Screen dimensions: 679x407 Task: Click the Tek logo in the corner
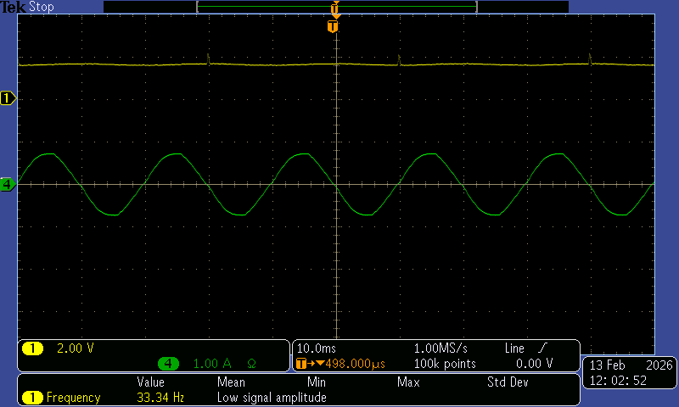coord(13,7)
